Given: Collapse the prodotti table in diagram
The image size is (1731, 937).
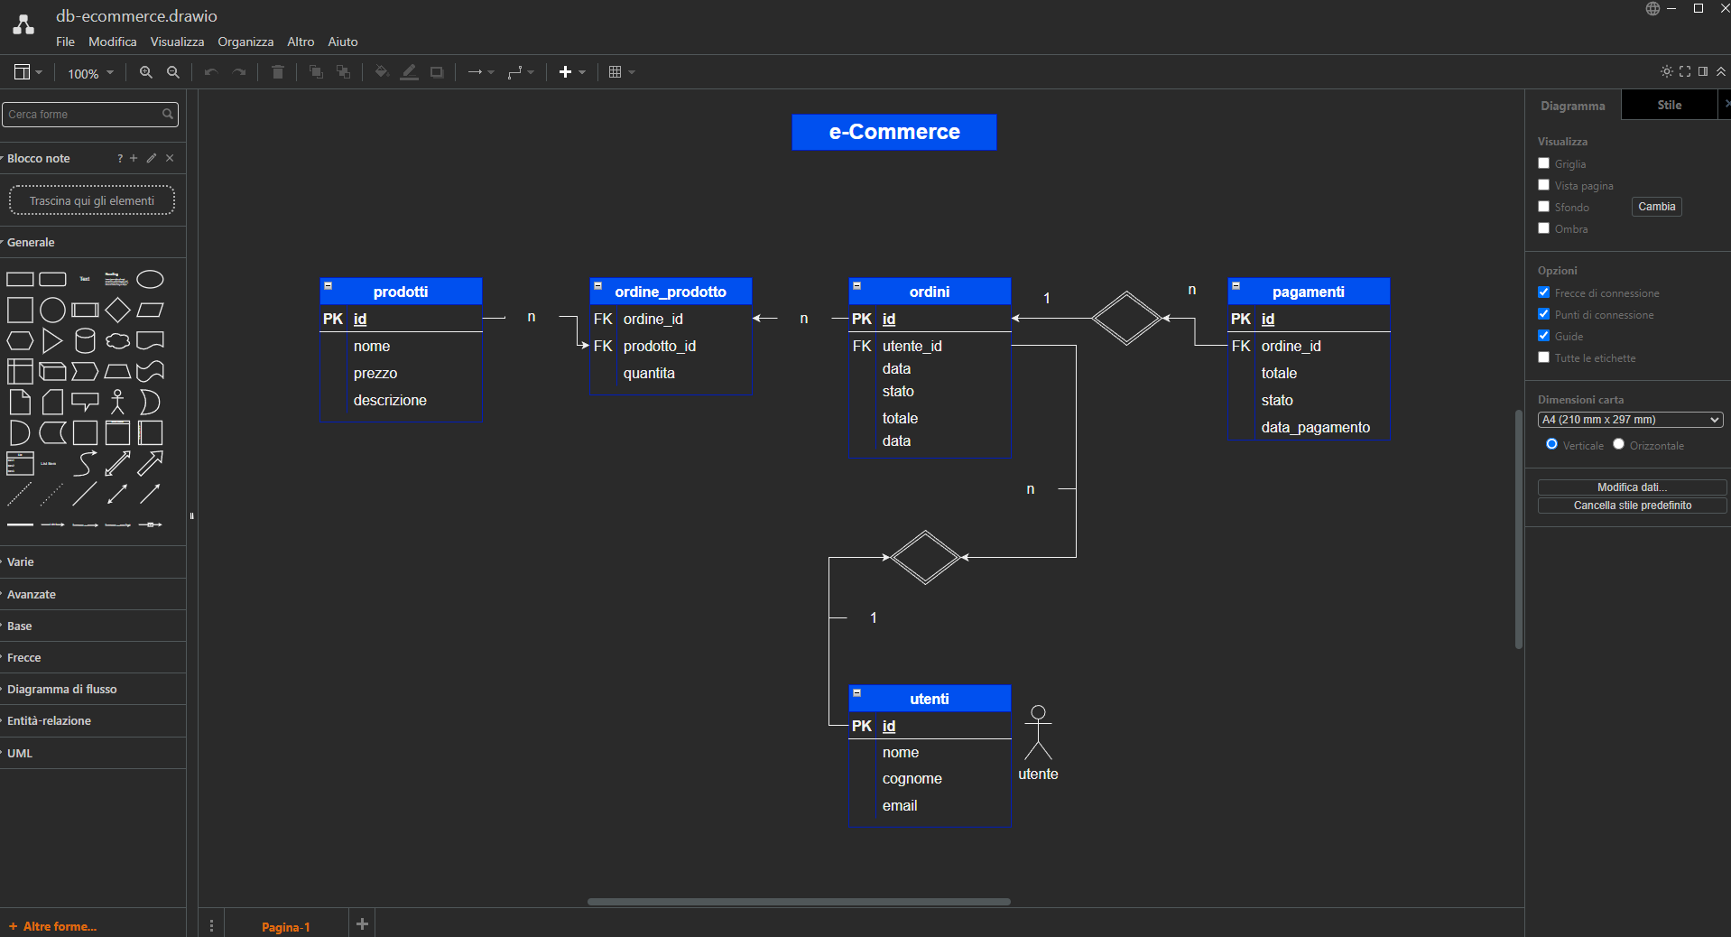Looking at the screenshot, I should click(x=329, y=286).
